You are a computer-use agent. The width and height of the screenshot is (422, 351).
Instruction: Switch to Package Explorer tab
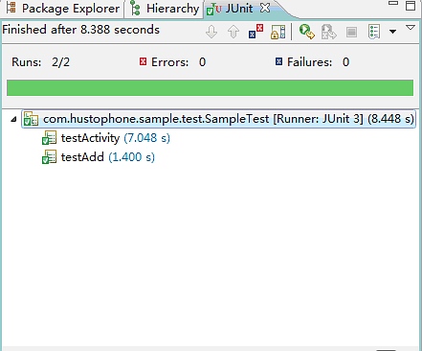click(63, 9)
